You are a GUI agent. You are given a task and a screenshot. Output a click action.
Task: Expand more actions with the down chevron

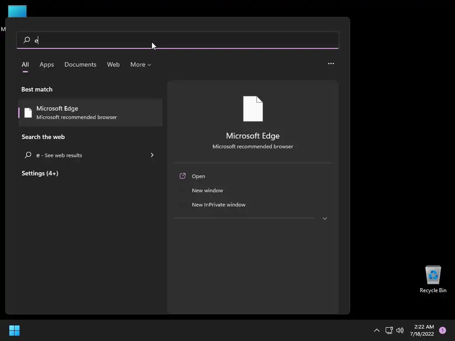tap(325, 218)
